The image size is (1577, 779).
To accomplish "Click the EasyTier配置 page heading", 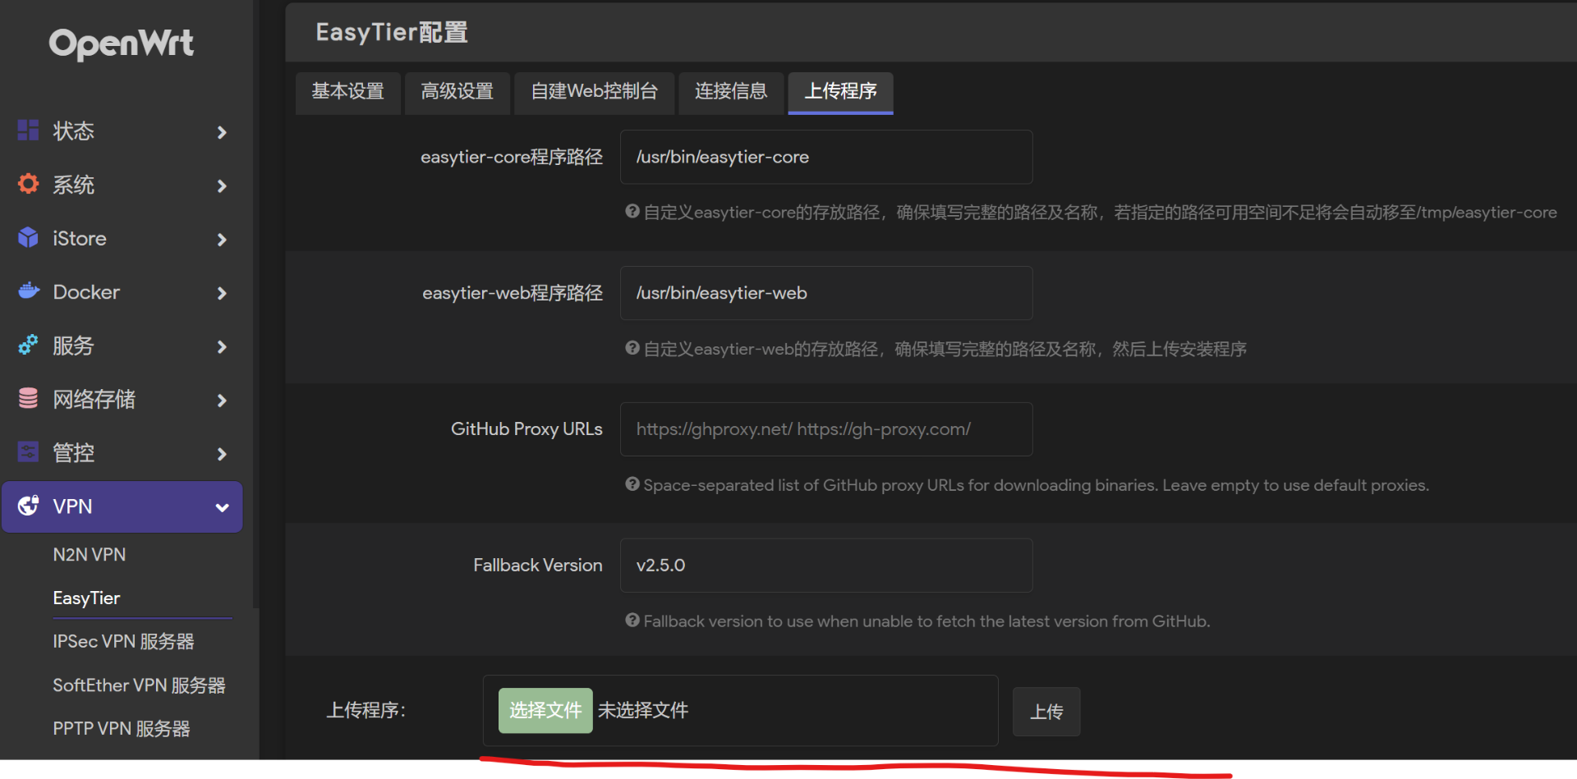I will click(x=392, y=32).
